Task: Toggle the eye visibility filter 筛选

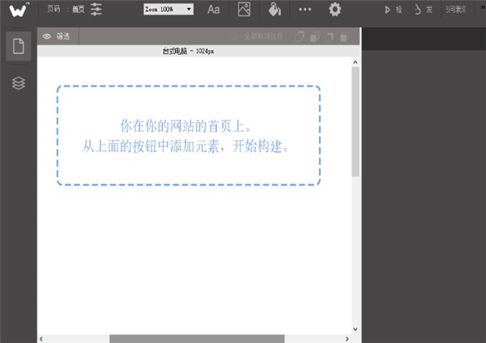Action: tap(56, 36)
